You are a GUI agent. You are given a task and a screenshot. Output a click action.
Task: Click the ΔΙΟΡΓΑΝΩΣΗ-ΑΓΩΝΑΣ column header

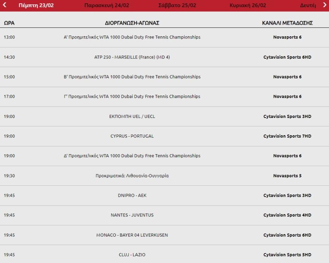click(x=132, y=23)
